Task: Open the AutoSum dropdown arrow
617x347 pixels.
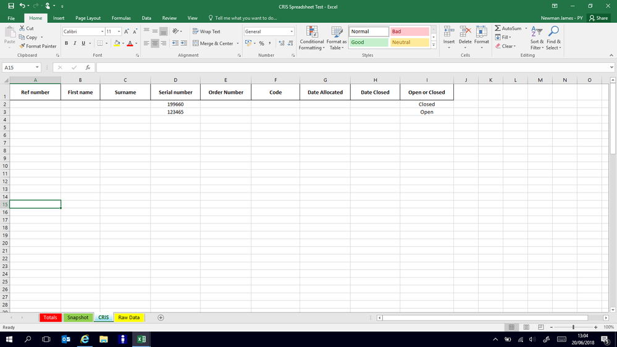Action: click(x=526, y=28)
